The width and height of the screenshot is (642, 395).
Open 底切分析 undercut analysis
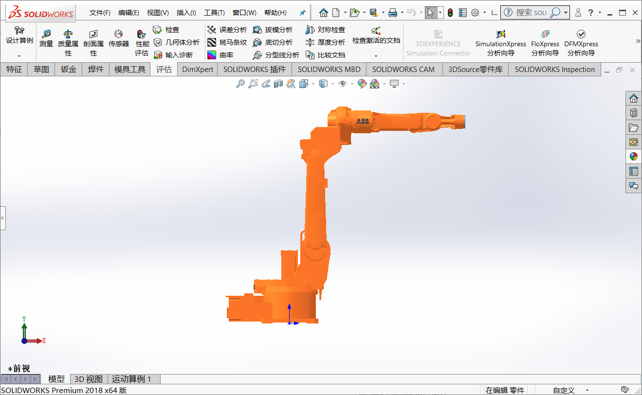pos(273,42)
